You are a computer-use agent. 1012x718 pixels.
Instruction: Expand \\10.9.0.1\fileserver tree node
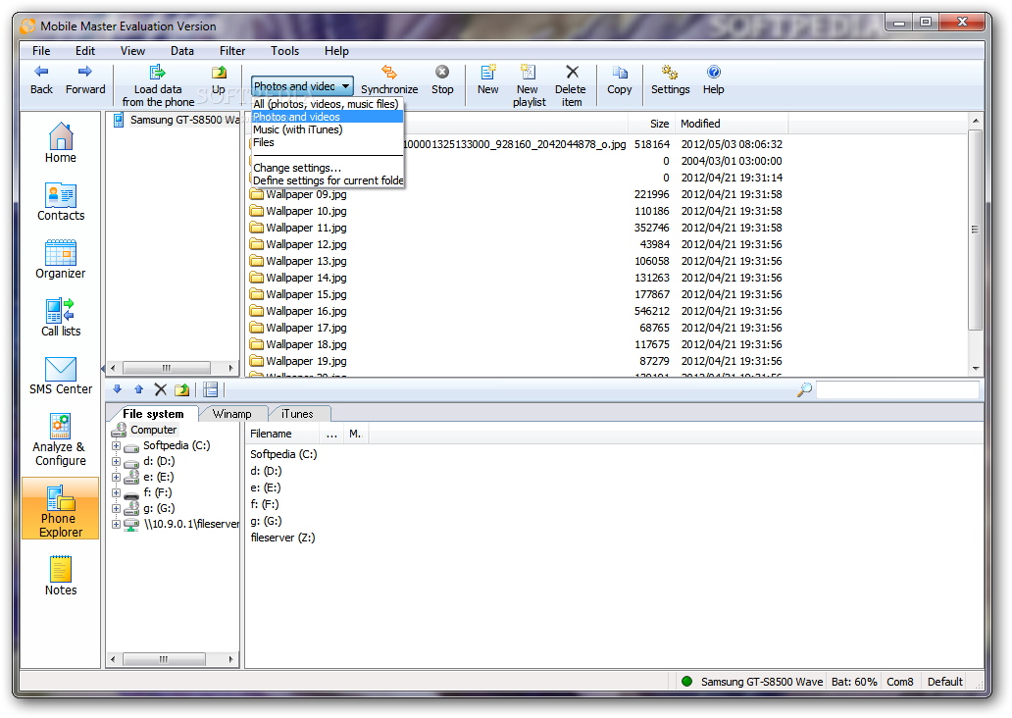(x=116, y=525)
